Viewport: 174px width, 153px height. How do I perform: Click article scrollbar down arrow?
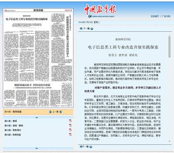coord(169,141)
